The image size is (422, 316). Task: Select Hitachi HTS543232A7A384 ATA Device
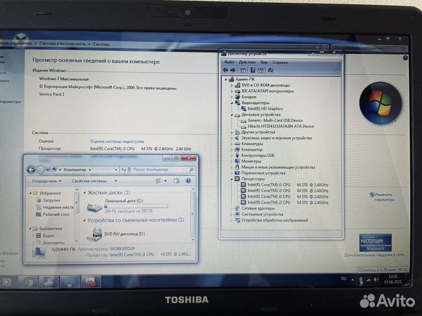(x=280, y=126)
